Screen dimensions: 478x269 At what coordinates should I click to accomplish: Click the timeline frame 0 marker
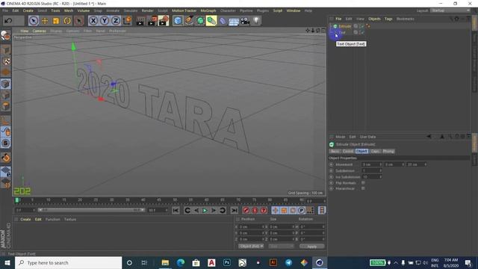coord(17,200)
